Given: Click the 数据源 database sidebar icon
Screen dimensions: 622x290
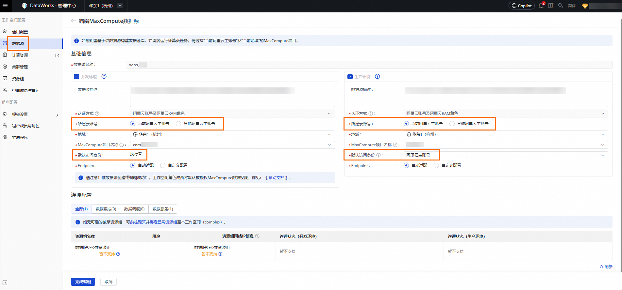Looking at the screenshot, I should click(x=5, y=43).
